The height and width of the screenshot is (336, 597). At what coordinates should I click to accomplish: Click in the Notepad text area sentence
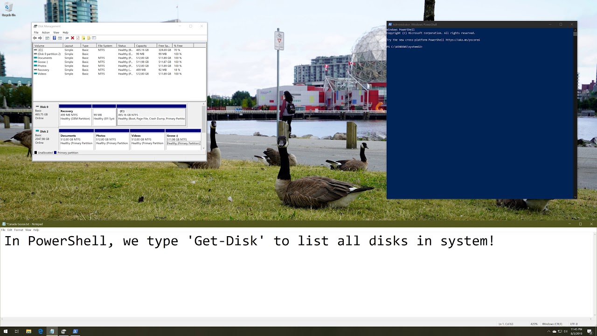click(249, 241)
